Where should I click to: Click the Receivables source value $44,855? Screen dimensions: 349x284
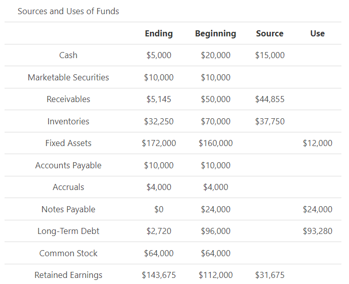tap(269, 99)
